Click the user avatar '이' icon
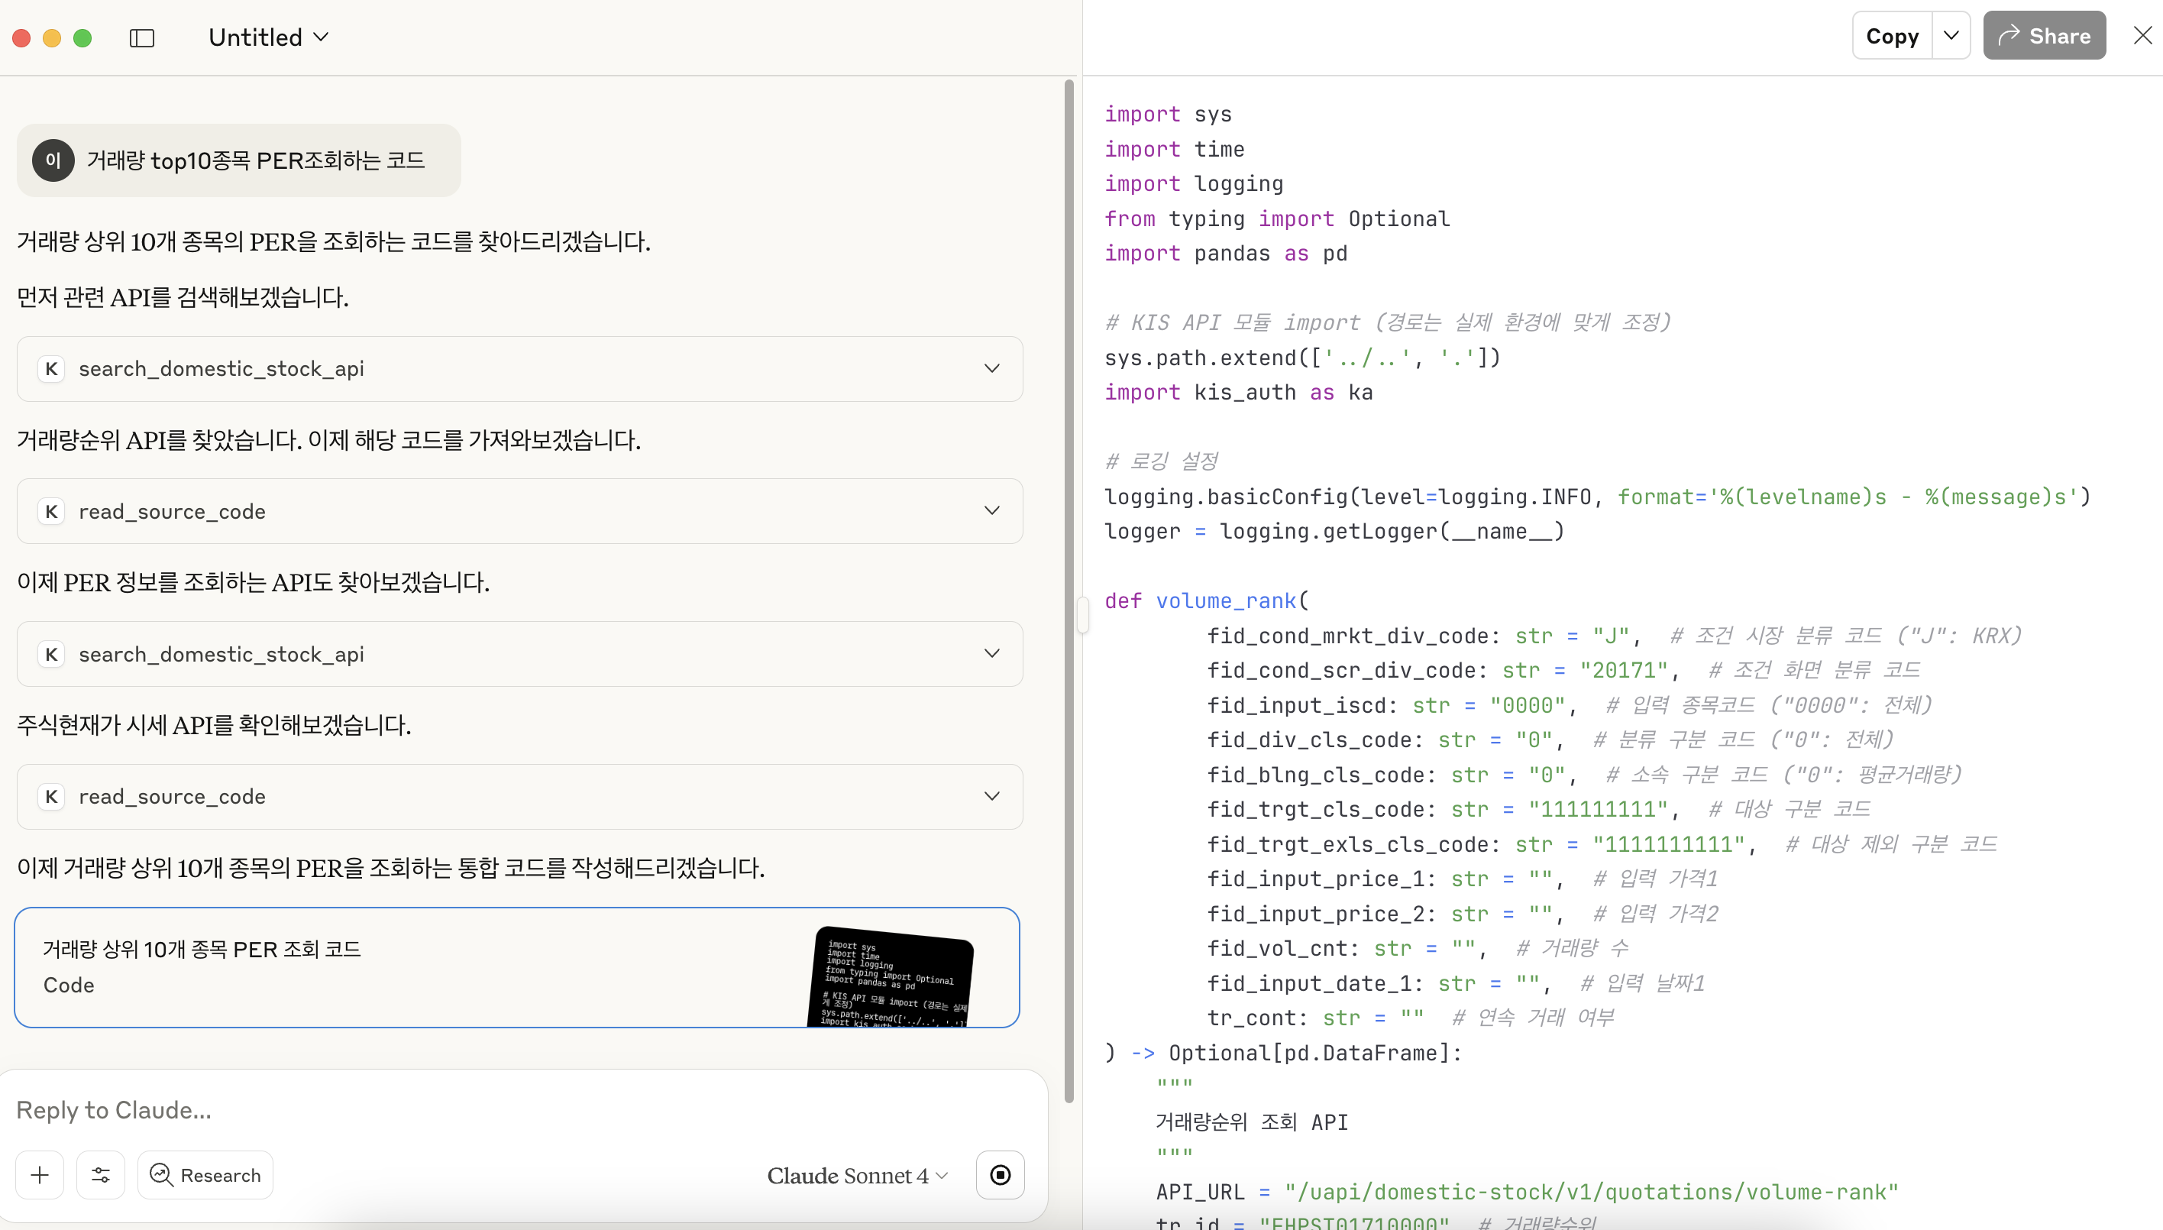2163x1230 pixels. click(53, 160)
